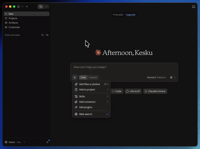Click the Medium effort label
Image resolution: width=200 pixels, height=149 pixels.
coord(161,77)
